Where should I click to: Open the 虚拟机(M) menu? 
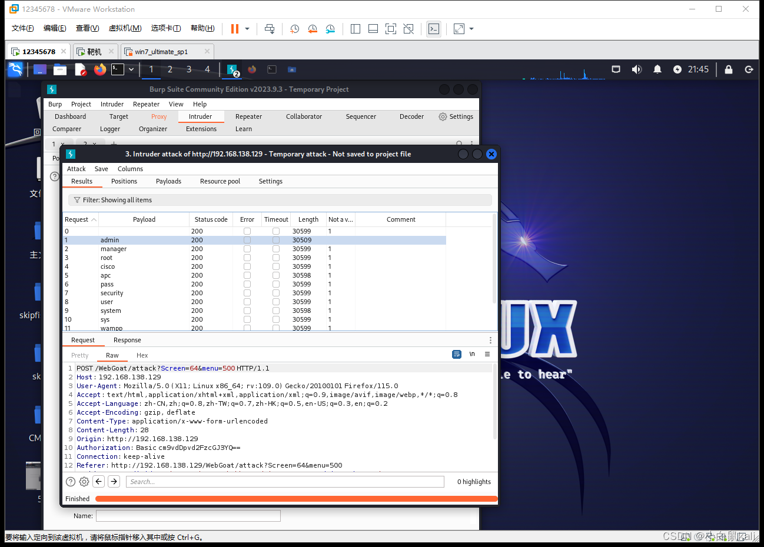(125, 28)
